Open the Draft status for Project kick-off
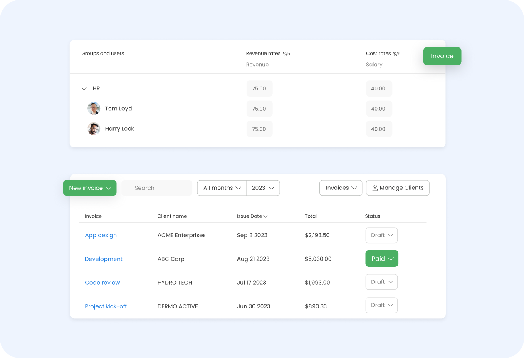Screen dimensions: 524x358 point(381,305)
